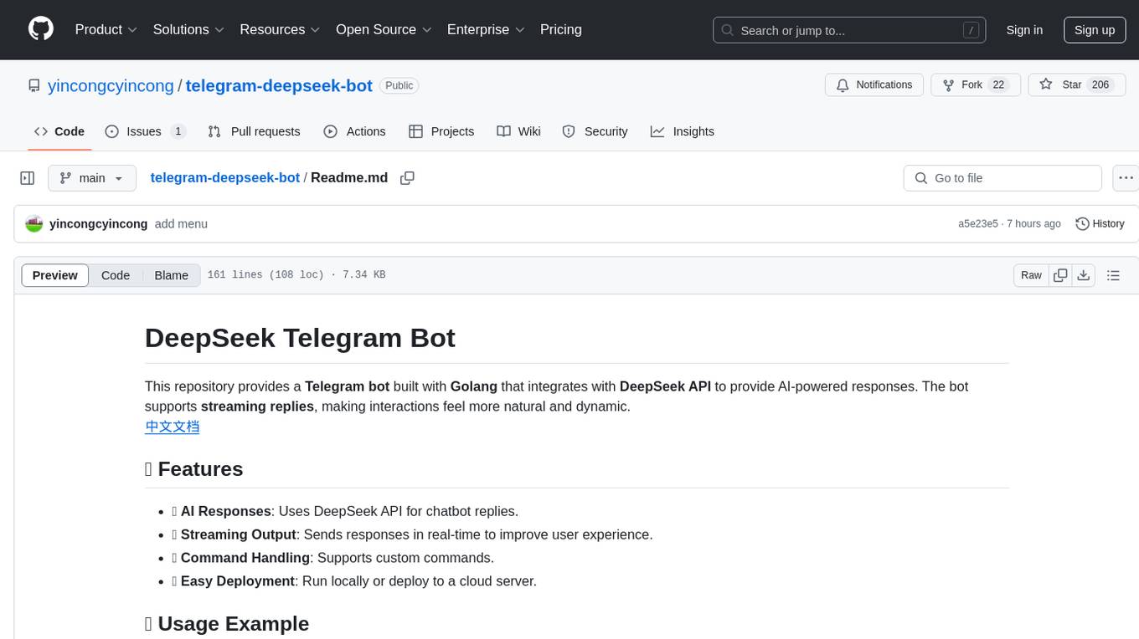The width and height of the screenshot is (1139, 639).
Task: Expand the Open Source menu
Action: [384, 29]
